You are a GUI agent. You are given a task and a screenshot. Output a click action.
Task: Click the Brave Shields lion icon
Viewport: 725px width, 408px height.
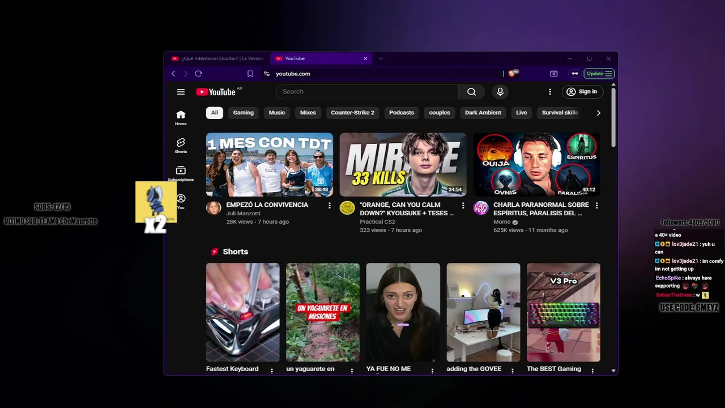[513, 74]
